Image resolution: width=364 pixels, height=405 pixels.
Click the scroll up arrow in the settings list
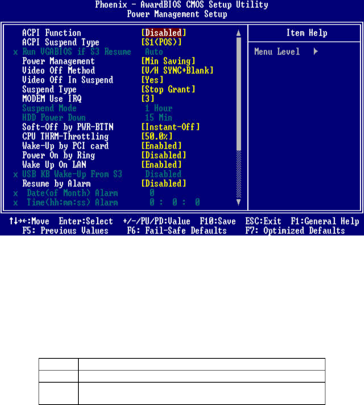pos(239,33)
